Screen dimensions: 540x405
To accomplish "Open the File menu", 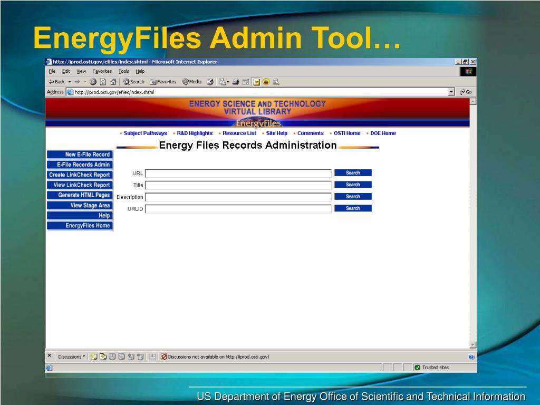I will tap(52, 71).
